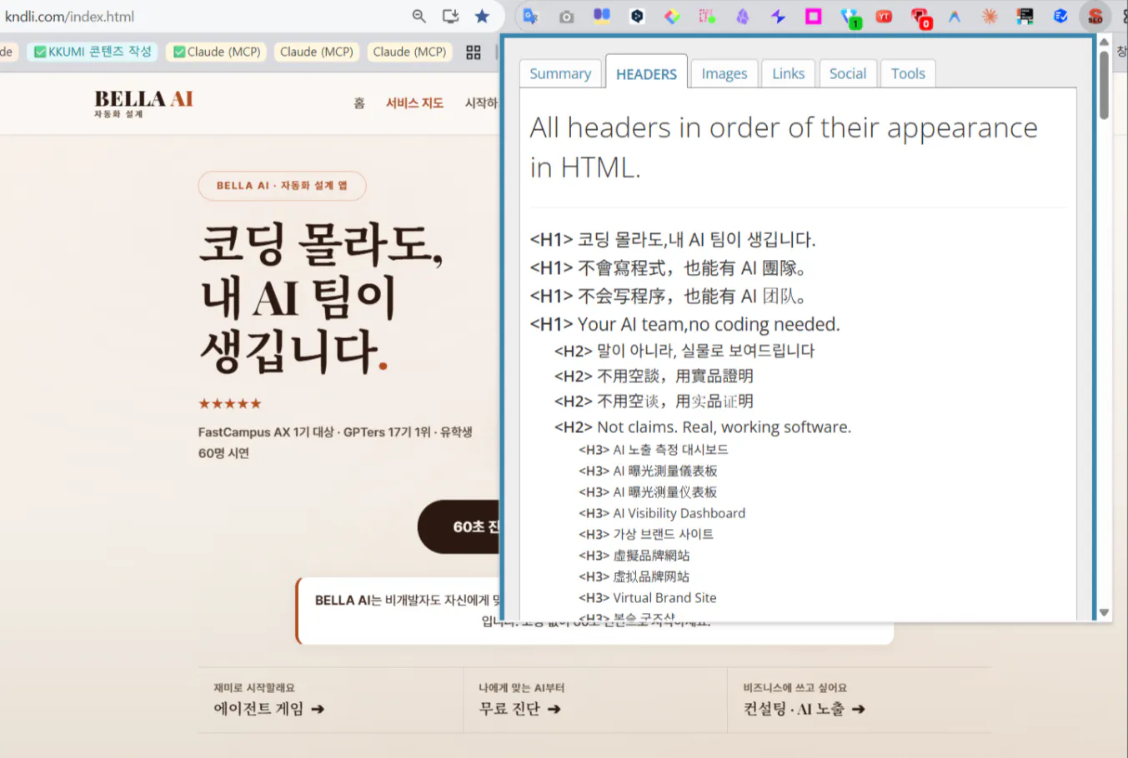Viewport: 1128px width, 758px height.
Task: Click the popup scrollbar down arrow
Action: pyautogui.click(x=1104, y=612)
